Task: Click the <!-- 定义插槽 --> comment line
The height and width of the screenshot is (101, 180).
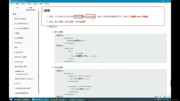Action: pyautogui.click(x=79, y=54)
